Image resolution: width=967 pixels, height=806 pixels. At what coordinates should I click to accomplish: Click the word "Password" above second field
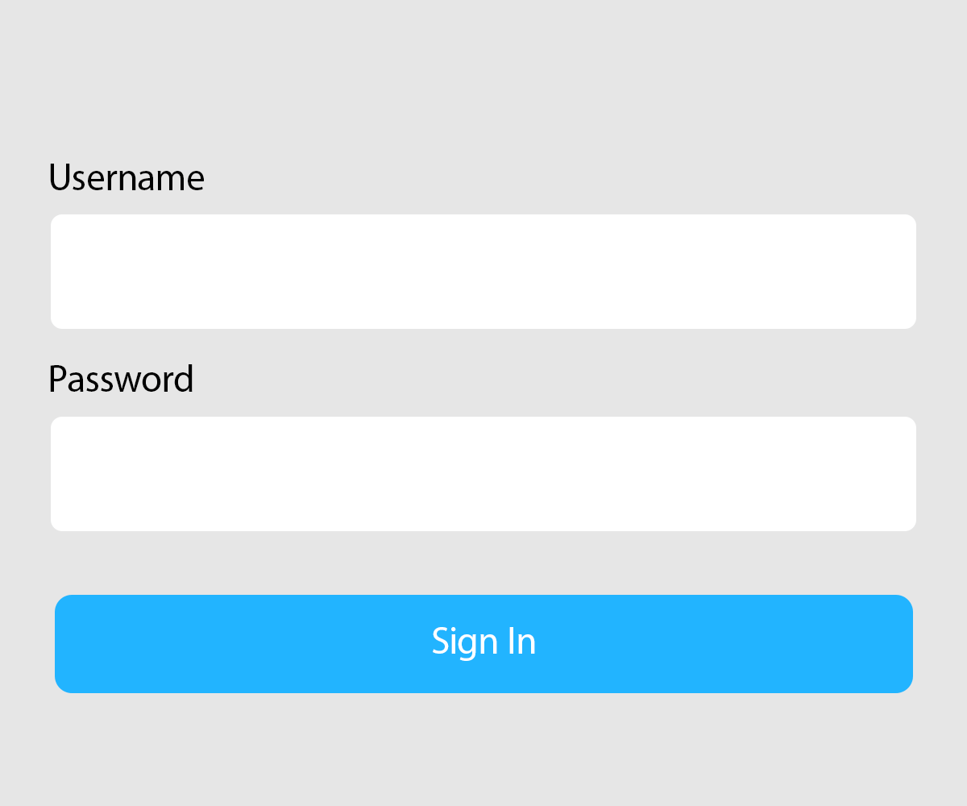pos(121,379)
